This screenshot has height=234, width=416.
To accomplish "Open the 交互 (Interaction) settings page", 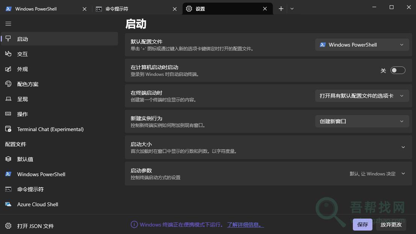I will [23, 54].
